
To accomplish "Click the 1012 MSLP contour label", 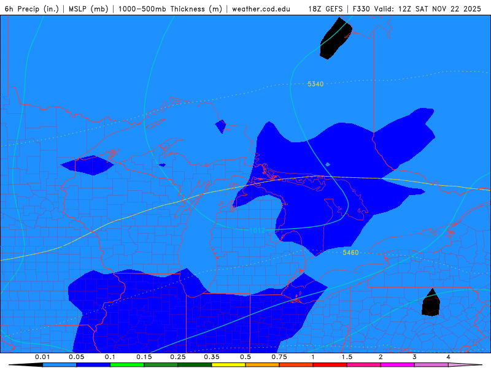I will (x=257, y=231).
